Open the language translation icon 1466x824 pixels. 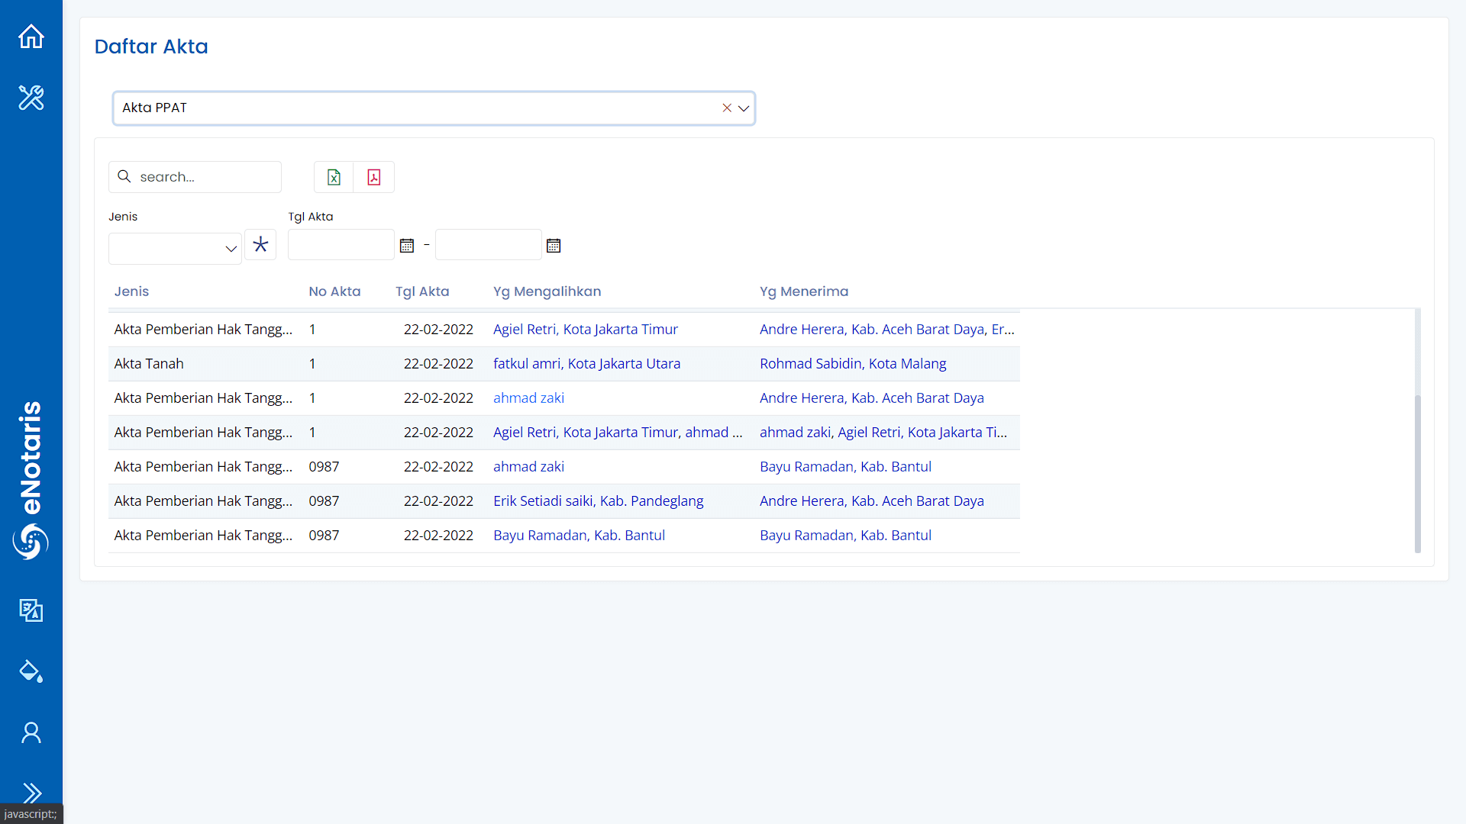[31, 610]
